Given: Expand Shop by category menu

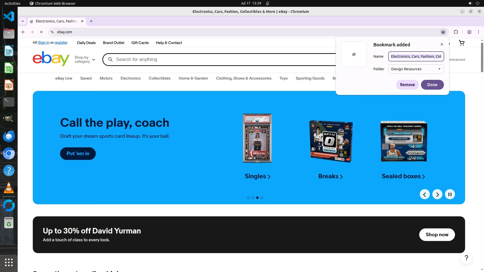Looking at the screenshot, I should pyautogui.click(x=85, y=59).
